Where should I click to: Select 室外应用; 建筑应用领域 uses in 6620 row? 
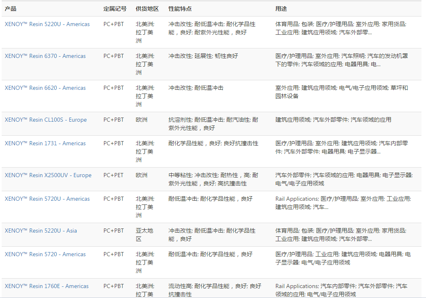click(342, 92)
